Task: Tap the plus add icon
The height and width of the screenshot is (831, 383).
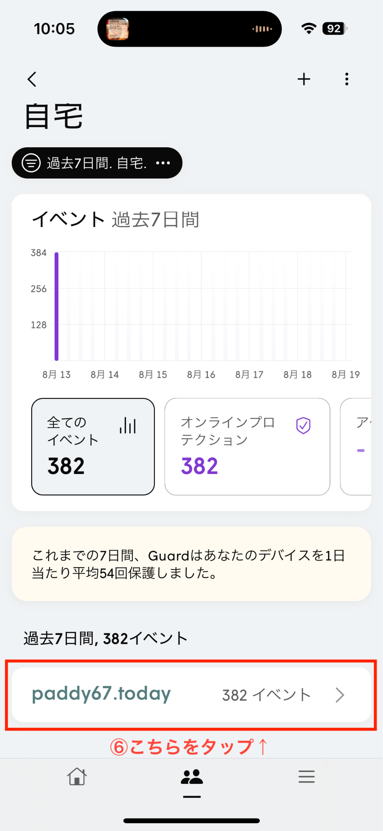Action: pos(304,79)
